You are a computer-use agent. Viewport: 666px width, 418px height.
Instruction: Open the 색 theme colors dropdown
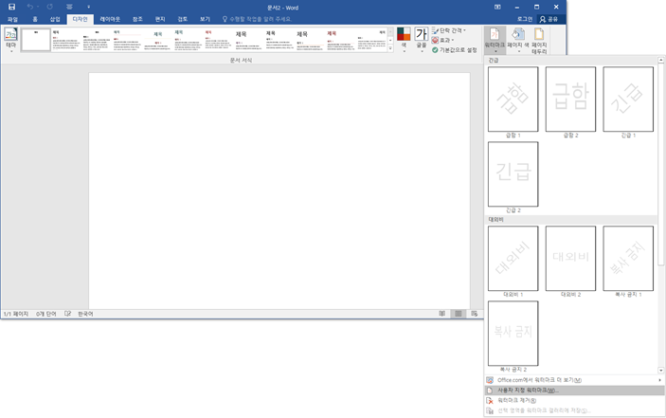pyautogui.click(x=404, y=40)
